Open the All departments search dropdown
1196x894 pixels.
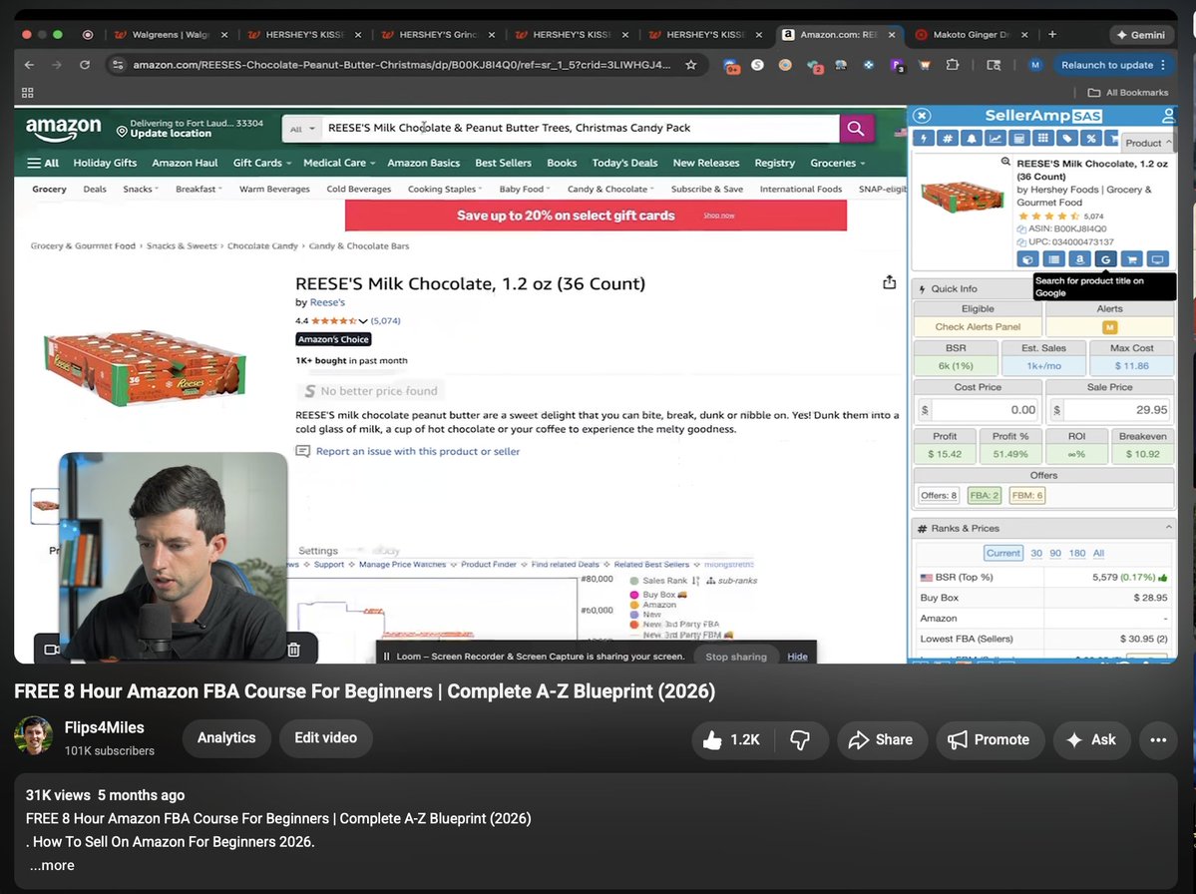pos(302,128)
